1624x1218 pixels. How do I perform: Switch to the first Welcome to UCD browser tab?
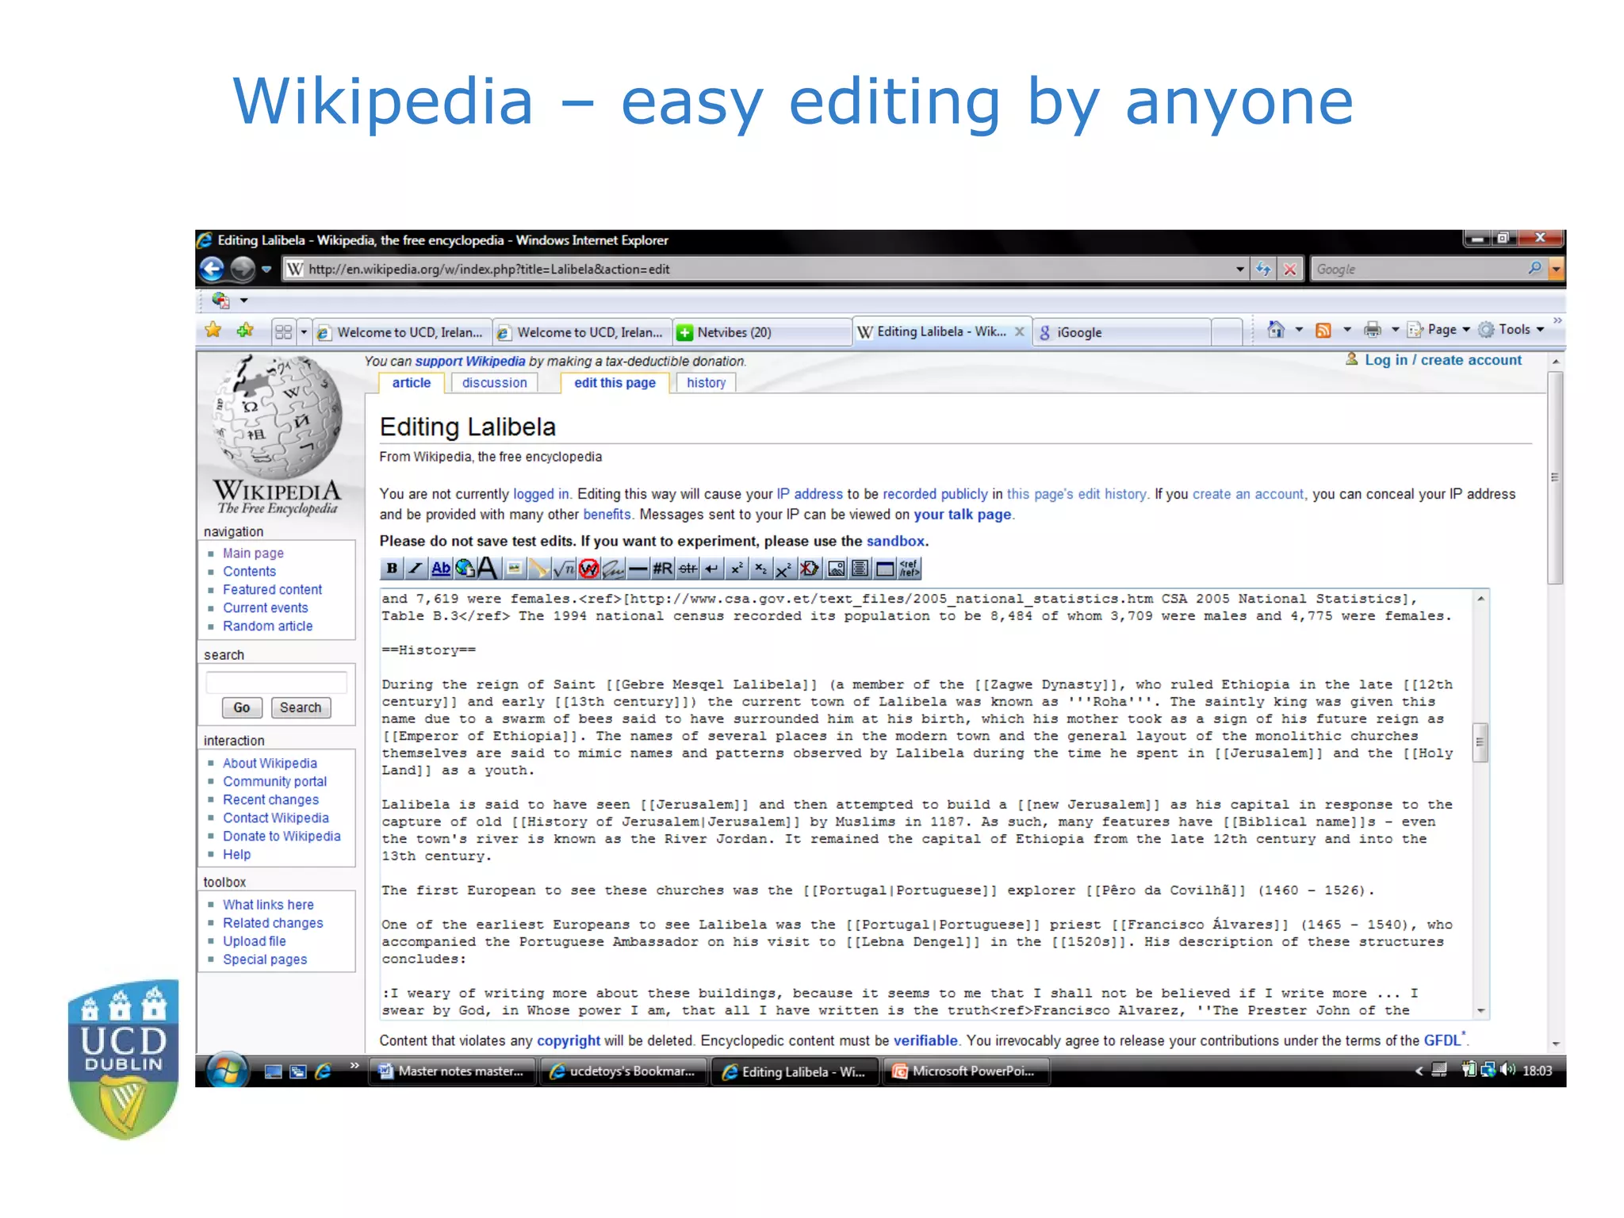pyautogui.click(x=402, y=332)
